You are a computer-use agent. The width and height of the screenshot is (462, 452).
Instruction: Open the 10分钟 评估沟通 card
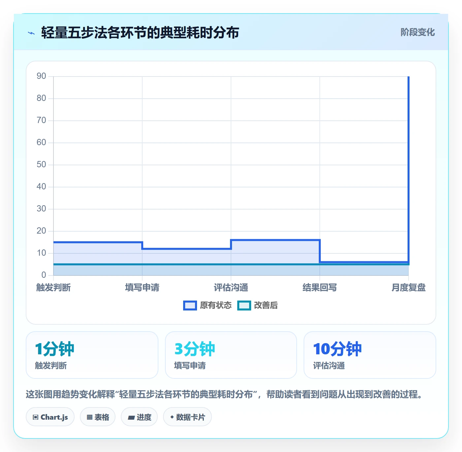[370, 355]
